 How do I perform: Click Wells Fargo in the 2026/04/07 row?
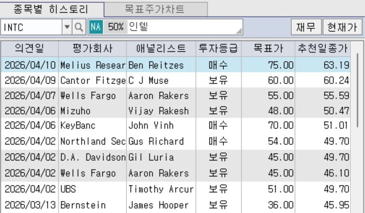[88, 96]
